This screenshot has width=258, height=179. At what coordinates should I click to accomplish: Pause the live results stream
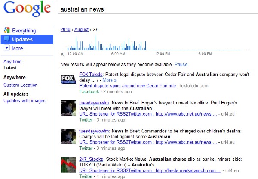[x=181, y=64]
